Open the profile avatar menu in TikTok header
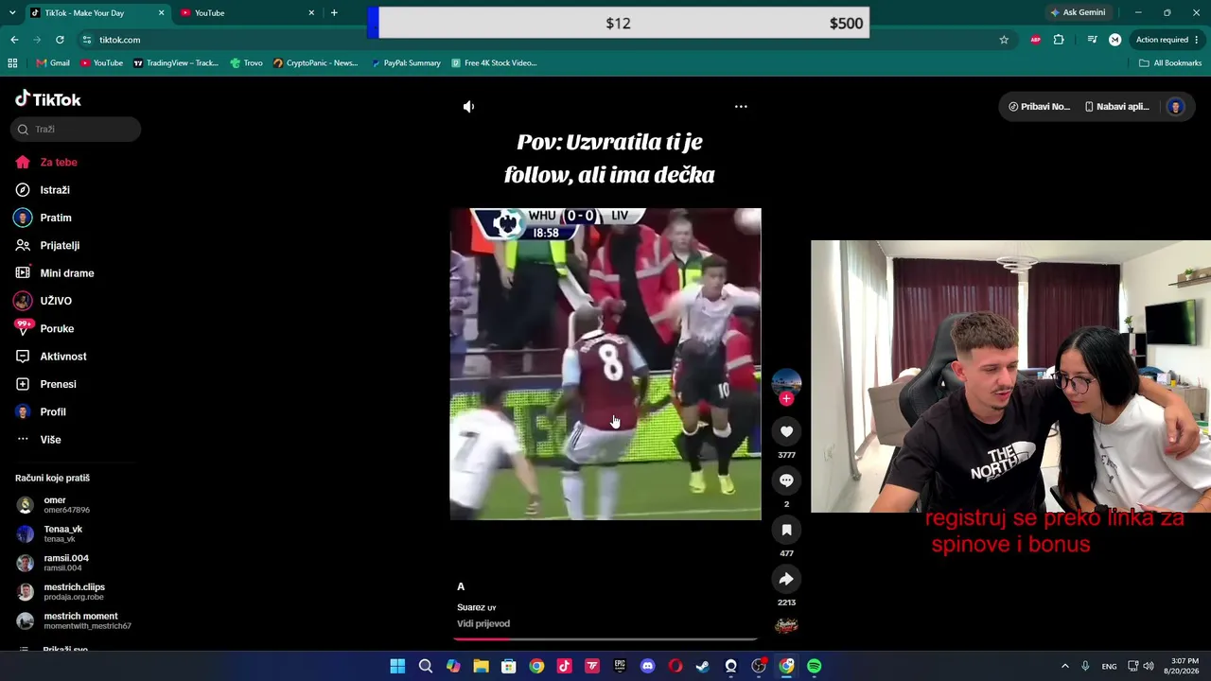 point(1176,107)
